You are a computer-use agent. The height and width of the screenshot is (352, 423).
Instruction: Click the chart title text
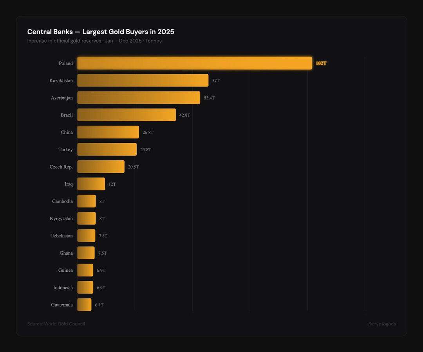point(101,32)
